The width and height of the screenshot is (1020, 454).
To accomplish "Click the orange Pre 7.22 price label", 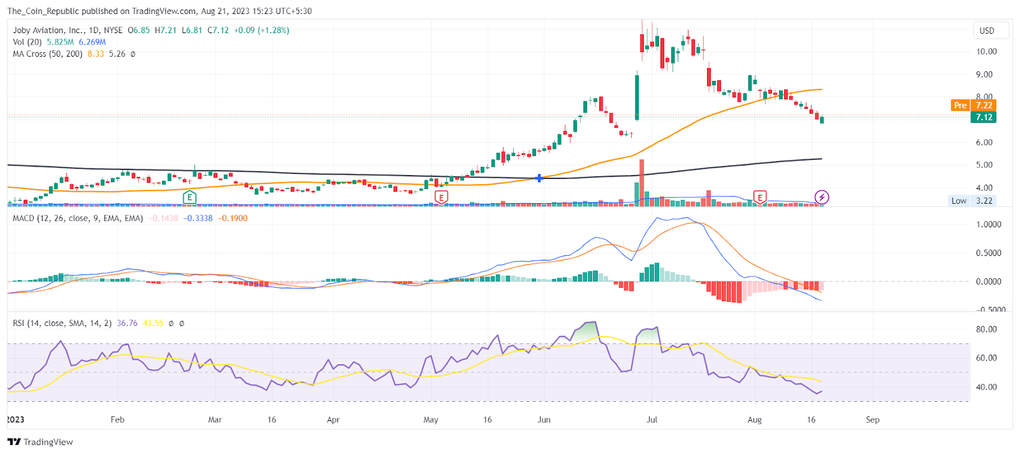I will [972, 105].
